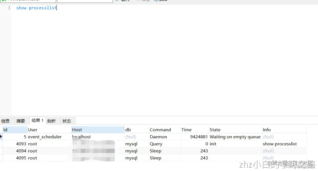Select the 'show processlist' Info cell in results
This screenshot has height=171, width=318.
coord(284,144)
